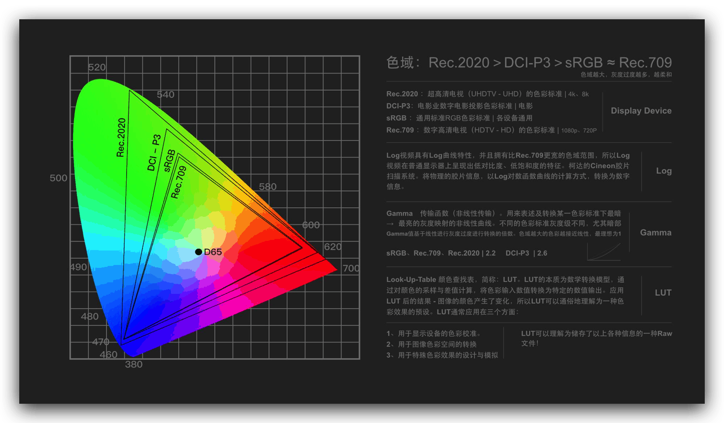Select the Rec.2020 label inside the chromaticity diagram
Viewport: 724px width, 423px height.
point(121,138)
